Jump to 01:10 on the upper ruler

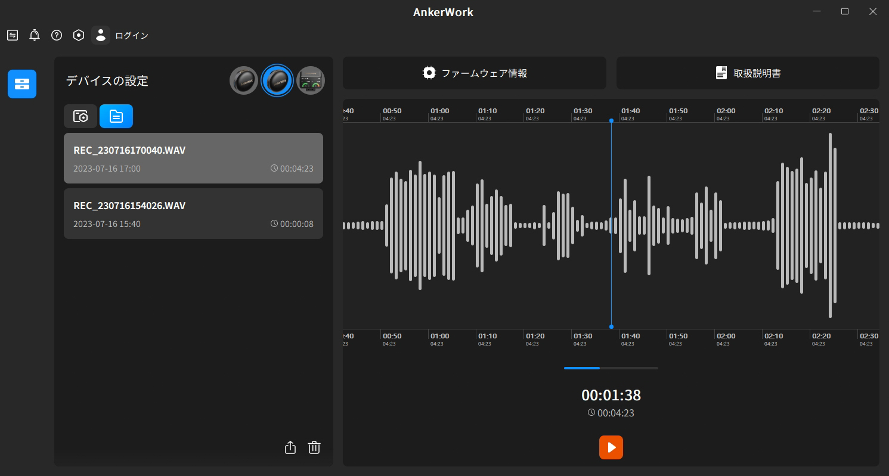pos(487,111)
